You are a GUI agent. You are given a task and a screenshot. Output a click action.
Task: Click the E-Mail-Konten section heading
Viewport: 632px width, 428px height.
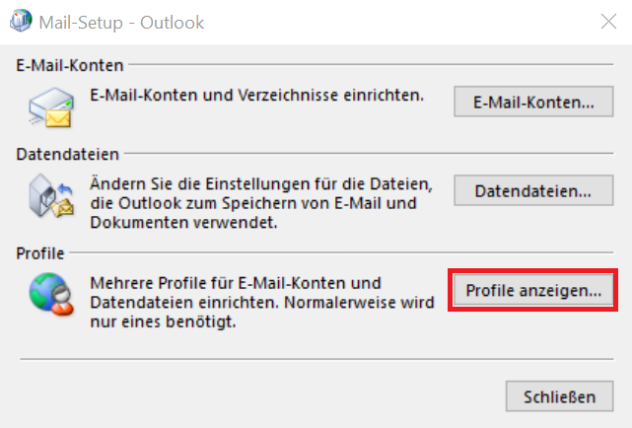coord(70,65)
